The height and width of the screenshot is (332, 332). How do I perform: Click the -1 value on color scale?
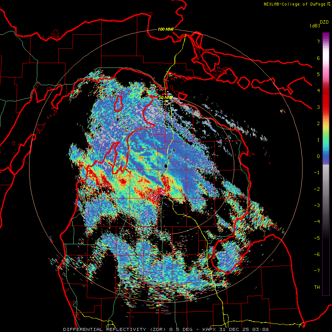317,173
